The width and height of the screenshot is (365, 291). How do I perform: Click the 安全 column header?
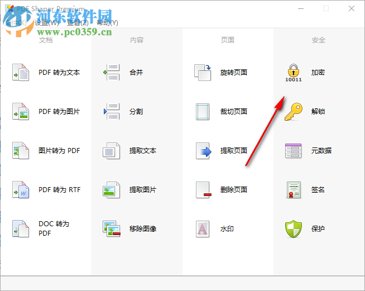pos(319,40)
